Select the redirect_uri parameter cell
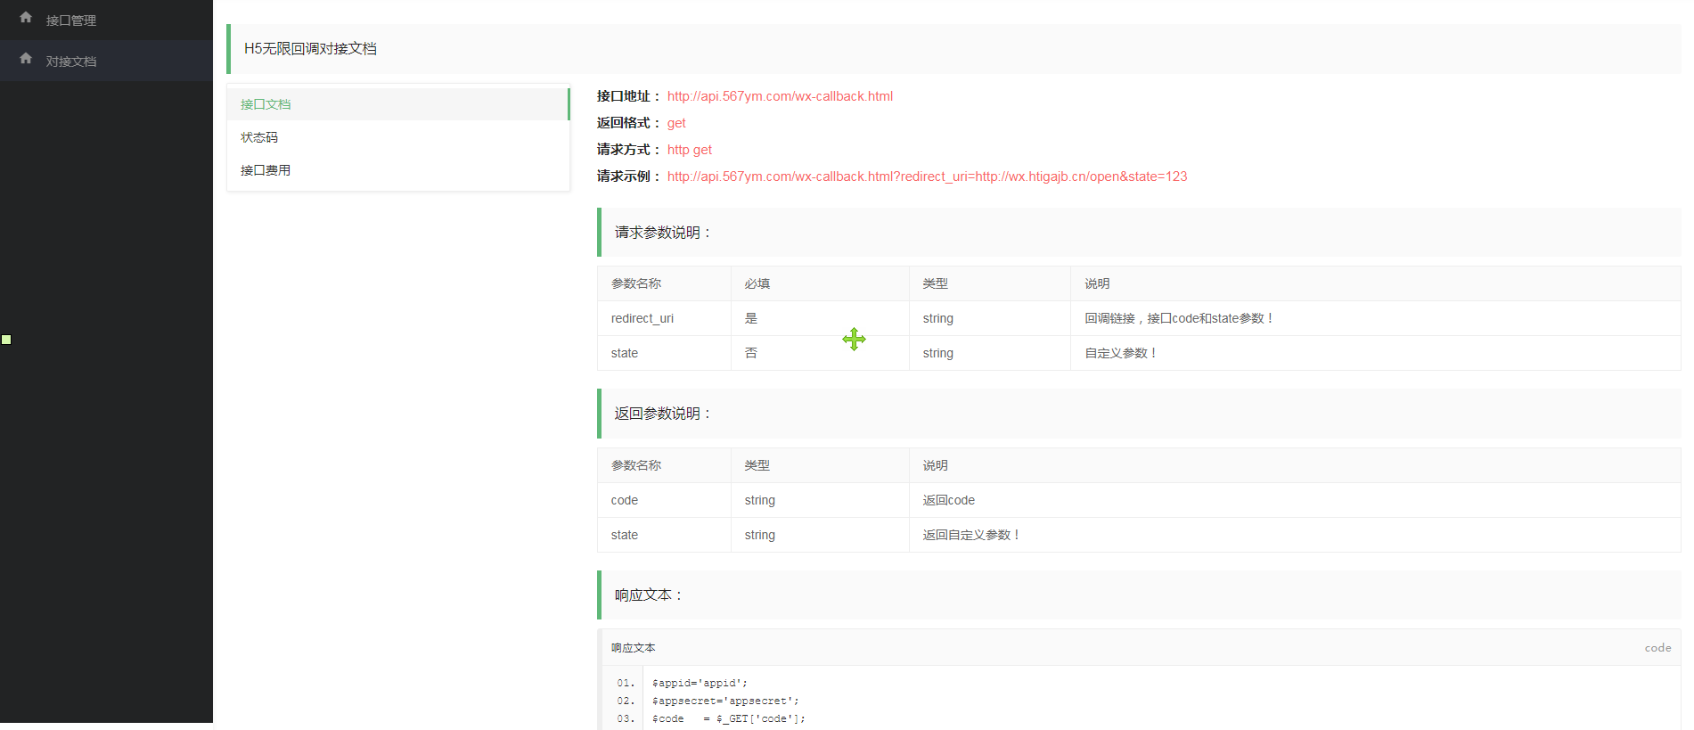1694x730 pixels. (642, 318)
